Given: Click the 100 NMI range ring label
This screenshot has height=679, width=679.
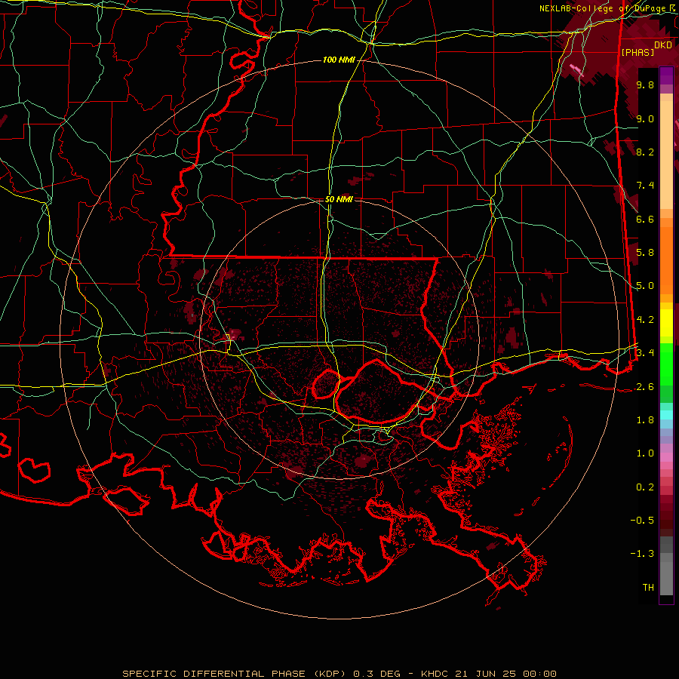Looking at the screenshot, I should (339, 60).
